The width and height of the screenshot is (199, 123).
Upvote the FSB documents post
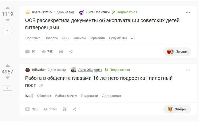(x=7, y=8)
